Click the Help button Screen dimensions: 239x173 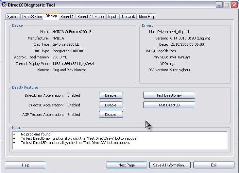pos(26,165)
